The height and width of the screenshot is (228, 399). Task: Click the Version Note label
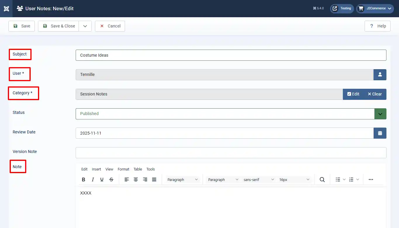pos(25,152)
